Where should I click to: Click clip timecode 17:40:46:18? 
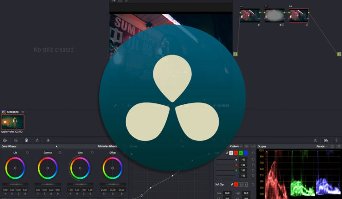[x=12, y=112]
